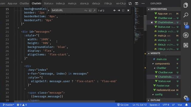This screenshot has height=107, width=191.
Task: Open the More Actions ellipsis menu
Action: tap(143, 4)
